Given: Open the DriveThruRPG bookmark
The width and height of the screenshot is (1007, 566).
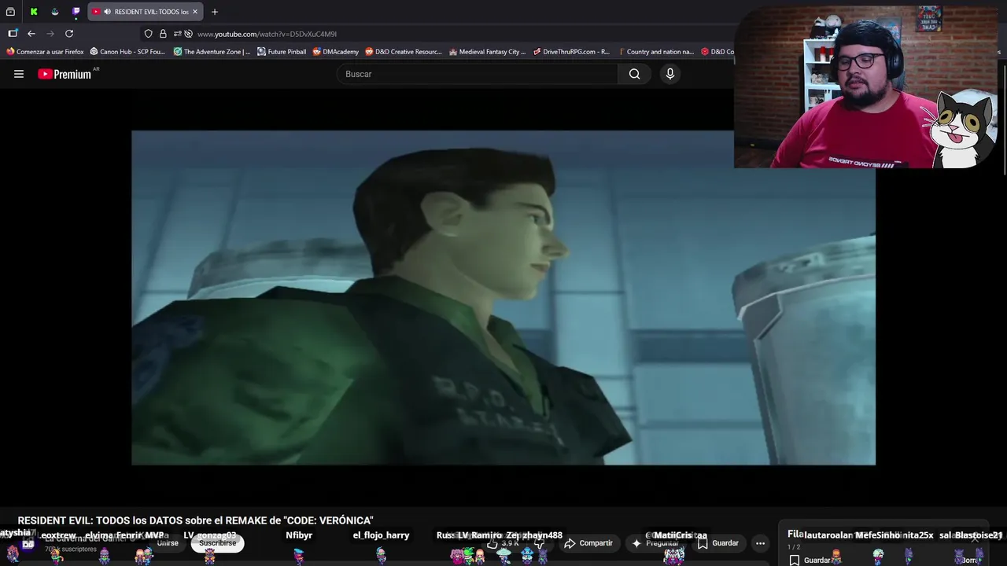Looking at the screenshot, I should click(571, 52).
